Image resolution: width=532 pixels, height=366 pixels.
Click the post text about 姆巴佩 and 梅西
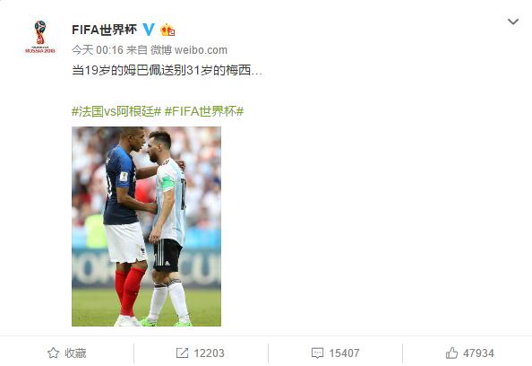tap(167, 70)
